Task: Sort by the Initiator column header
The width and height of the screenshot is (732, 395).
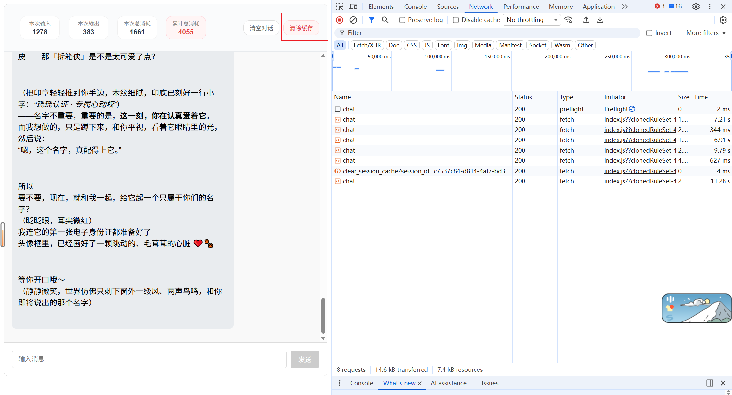Action: pyautogui.click(x=639, y=97)
